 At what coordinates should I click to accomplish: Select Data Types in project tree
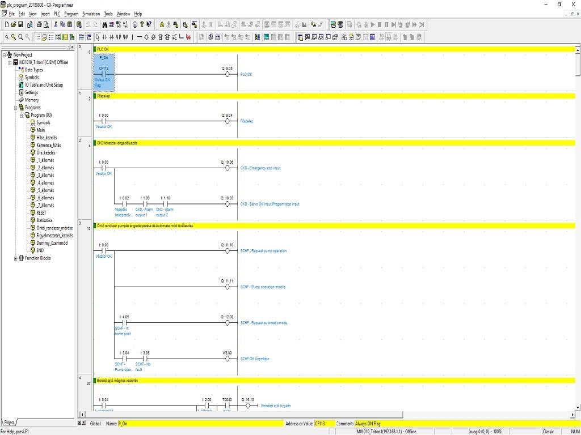click(x=33, y=70)
